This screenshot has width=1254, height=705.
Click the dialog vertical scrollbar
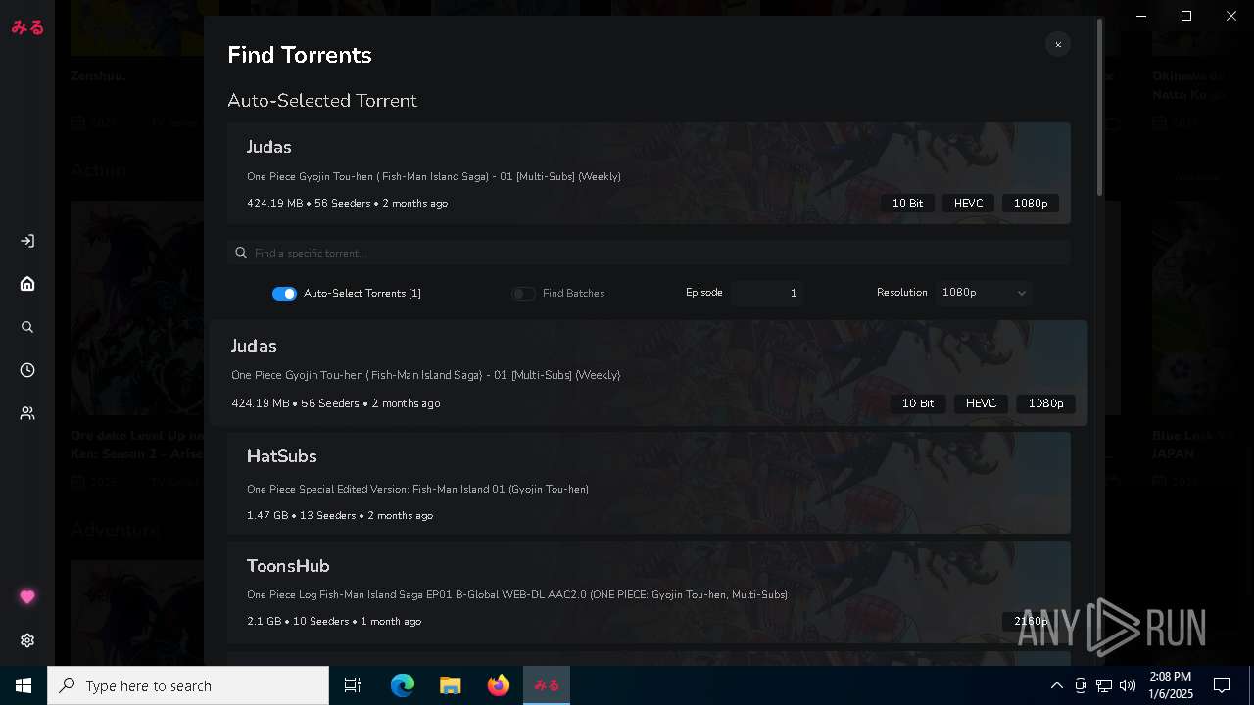click(1100, 107)
